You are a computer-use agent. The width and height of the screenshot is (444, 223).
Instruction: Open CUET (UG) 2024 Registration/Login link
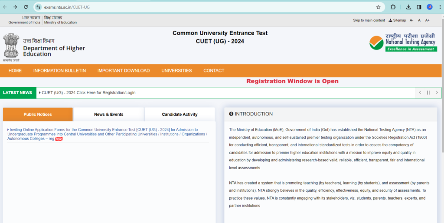(x=88, y=93)
